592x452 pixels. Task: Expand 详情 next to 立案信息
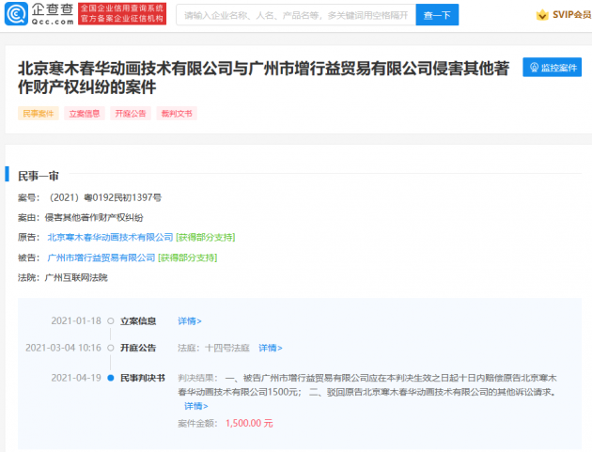point(190,320)
